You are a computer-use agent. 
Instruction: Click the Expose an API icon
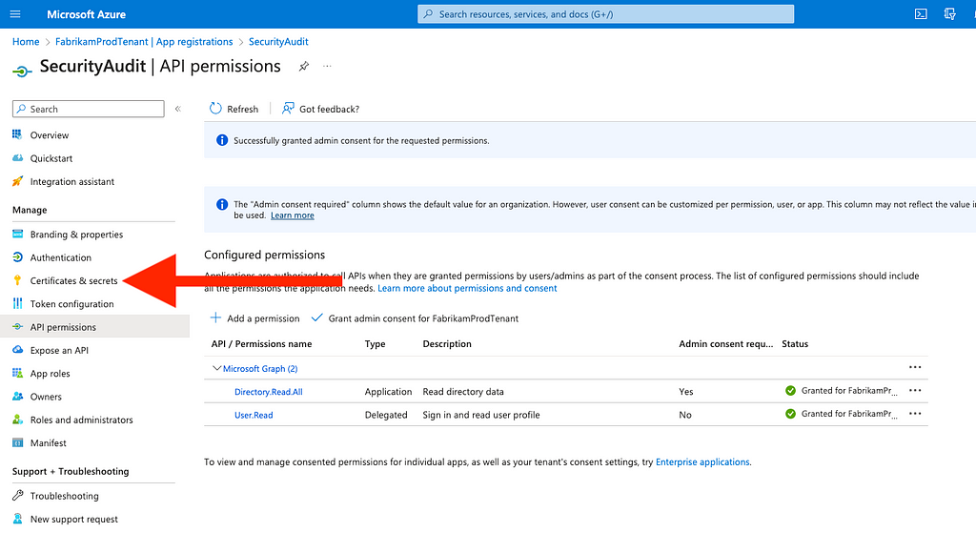click(17, 350)
